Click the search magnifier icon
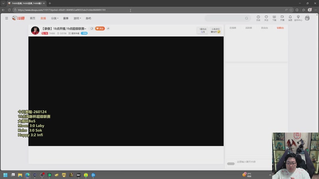The height and width of the screenshot is (179, 319). coord(246,18)
